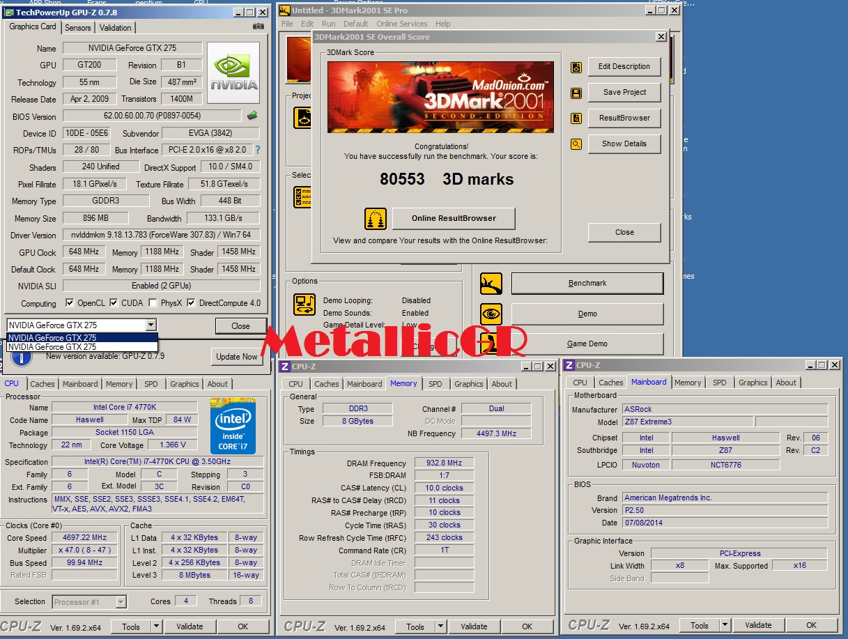Click the Edit Description button
The height and width of the screenshot is (639, 848).
(x=624, y=67)
